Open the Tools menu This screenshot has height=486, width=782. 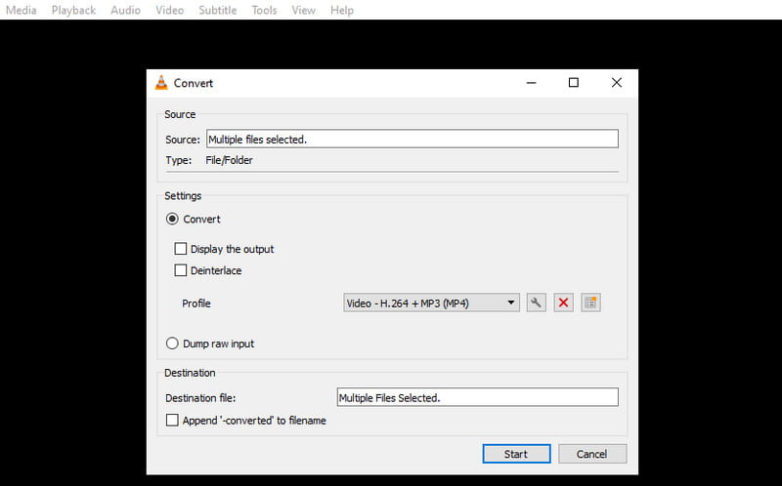pyautogui.click(x=264, y=10)
